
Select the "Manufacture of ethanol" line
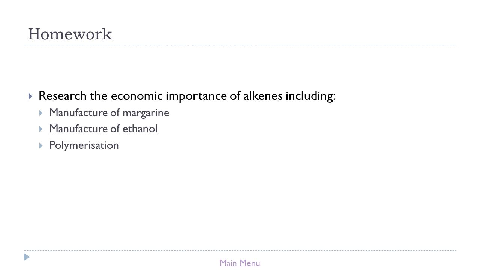click(x=103, y=129)
